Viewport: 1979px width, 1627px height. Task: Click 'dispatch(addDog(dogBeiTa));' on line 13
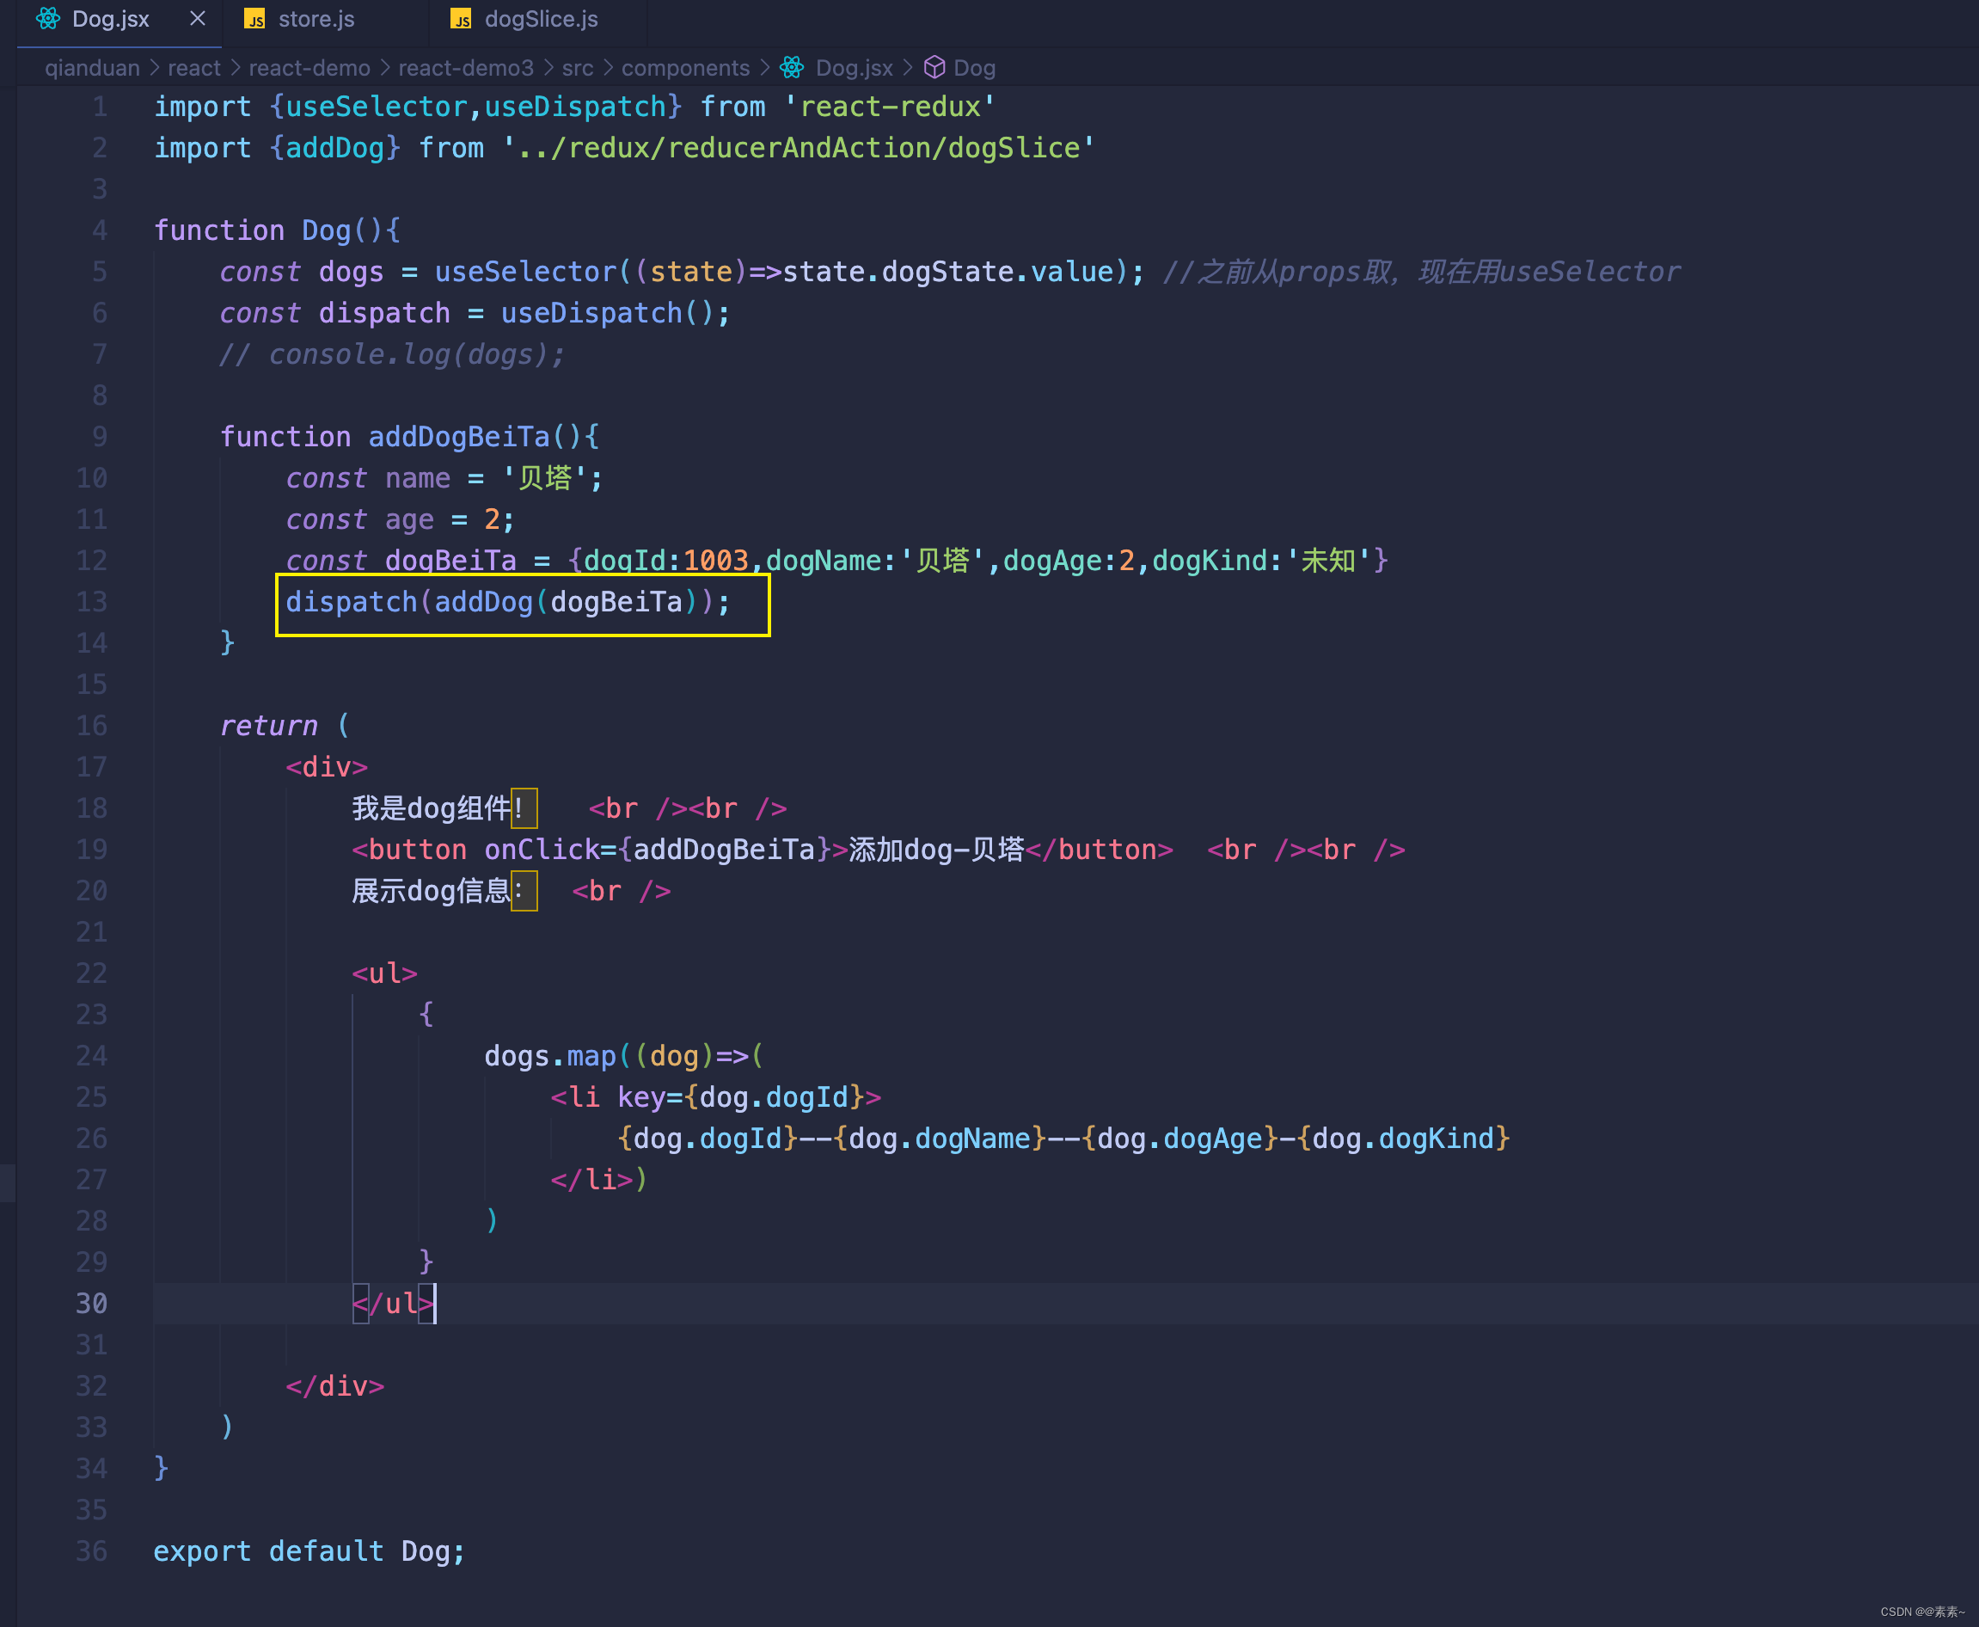pyautogui.click(x=508, y=602)
